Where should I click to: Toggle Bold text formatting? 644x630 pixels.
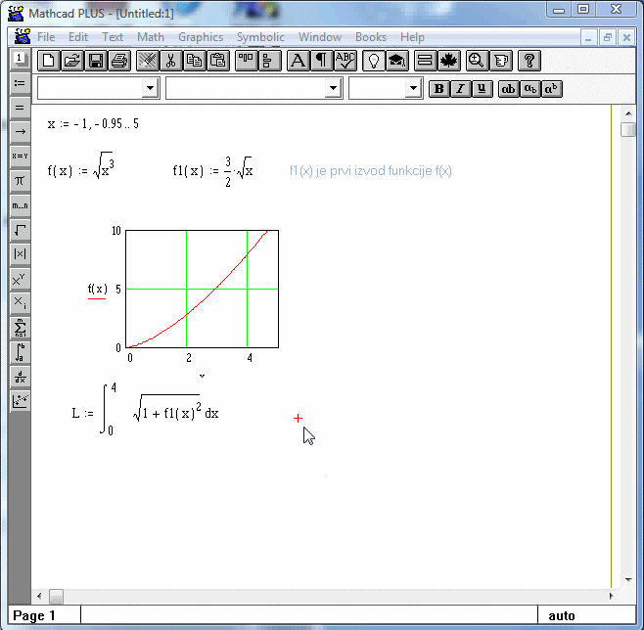[439, 89]
